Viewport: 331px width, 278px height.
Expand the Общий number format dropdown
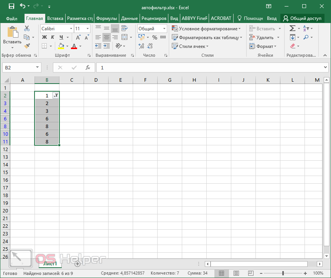(x=164, y=29)
